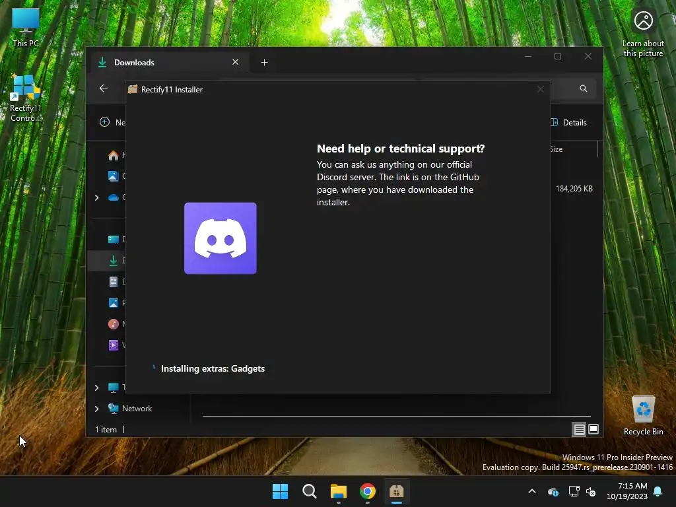Select OneDrive cloud icon in sidebar
Screen dimensions: 676x507
point(114,197)
